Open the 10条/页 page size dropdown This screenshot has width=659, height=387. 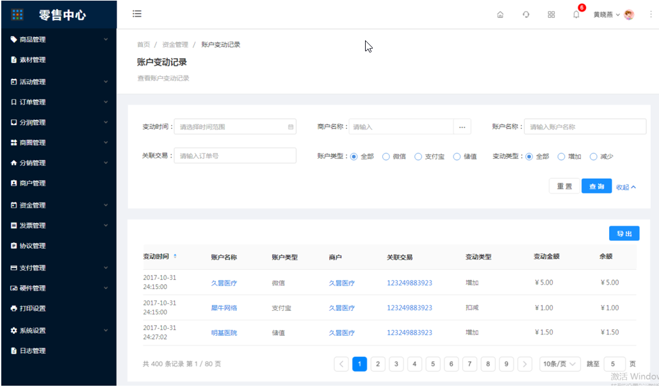click(x=560, y=364)
